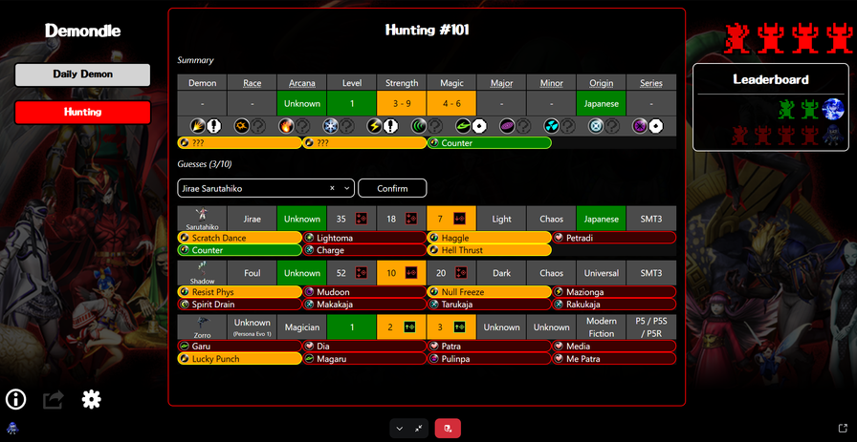Click the Physical element icon in the summary
857x442 pixels.
pos(198,126)
